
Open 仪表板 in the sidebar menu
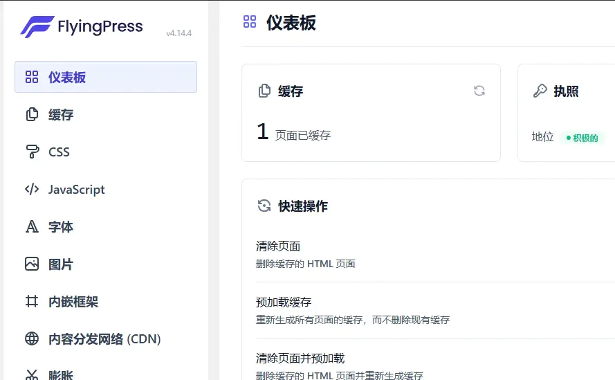106,77
